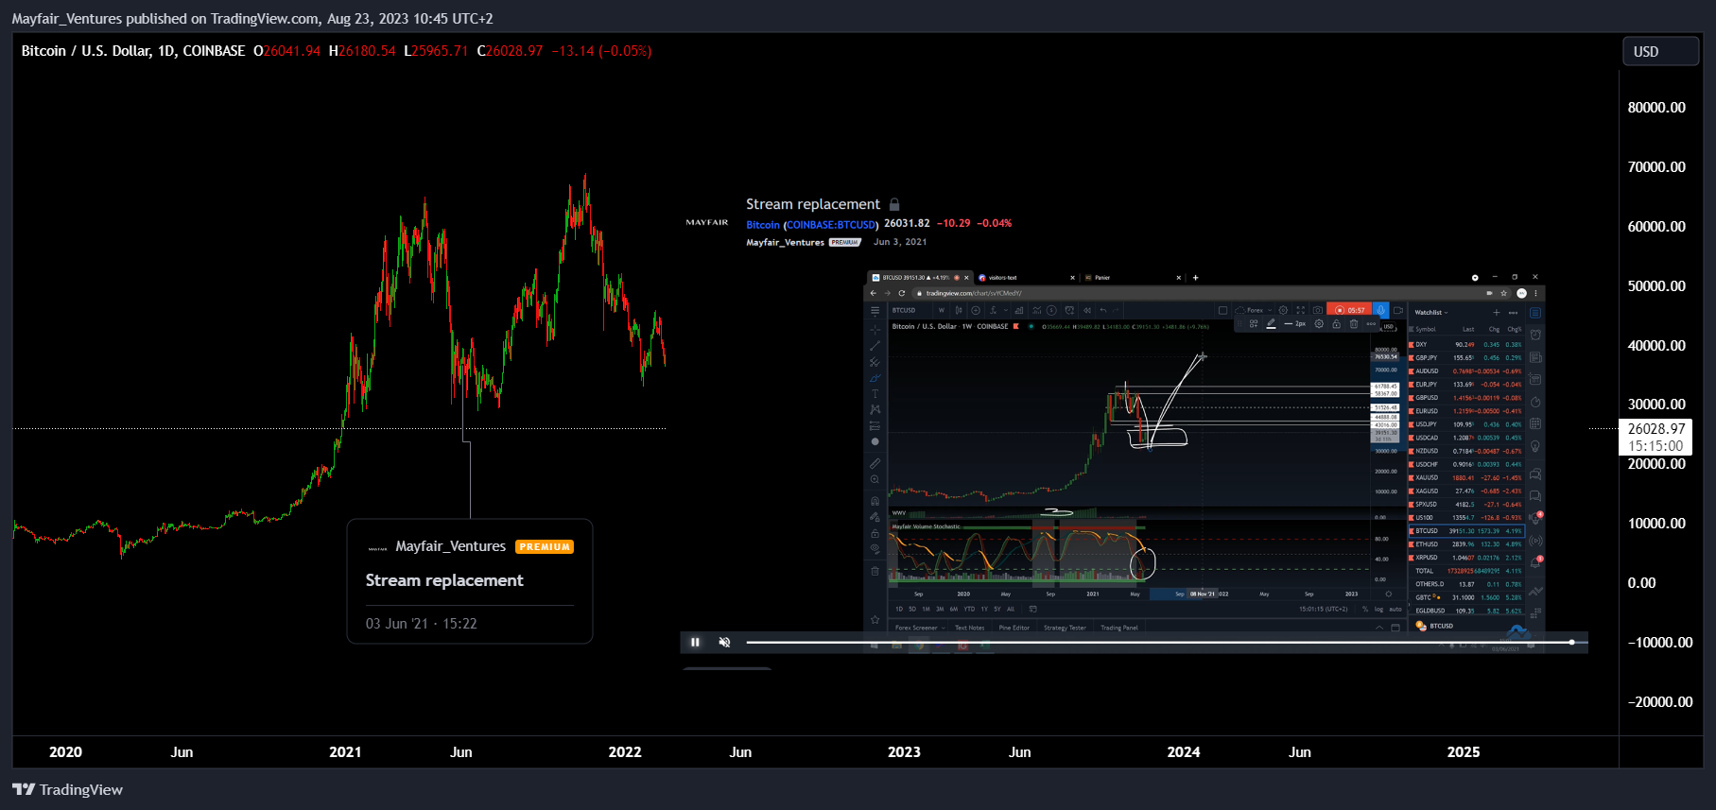In video, click the watchlist add-symbol plus icon
This screenshot has height=810, width=1716.
pos(1496,312)
